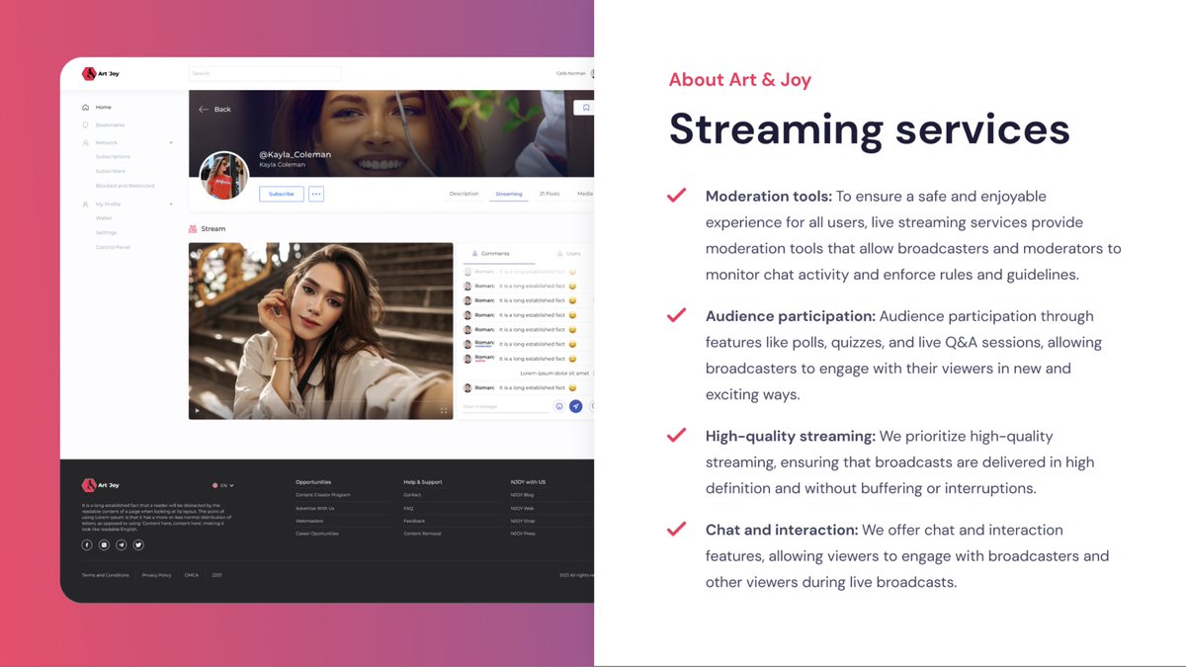Click the red checkmark beside High-quality streaming
Screen dimensions: 1186x667
(x=676, y=435)
